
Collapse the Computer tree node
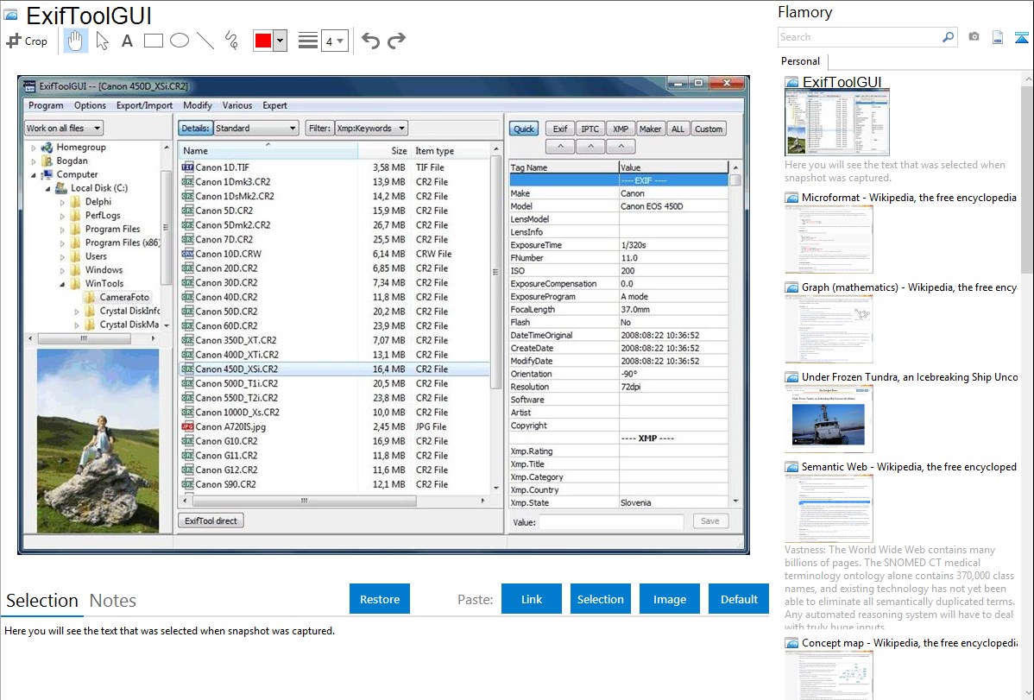[34, 175]
